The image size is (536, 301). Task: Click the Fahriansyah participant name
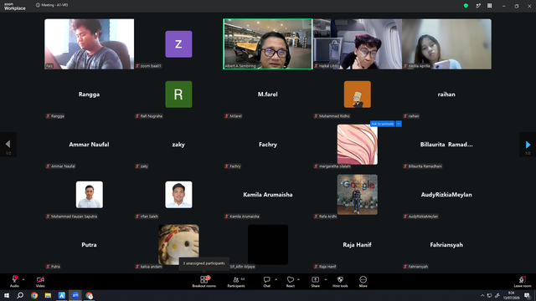[446, 245]
